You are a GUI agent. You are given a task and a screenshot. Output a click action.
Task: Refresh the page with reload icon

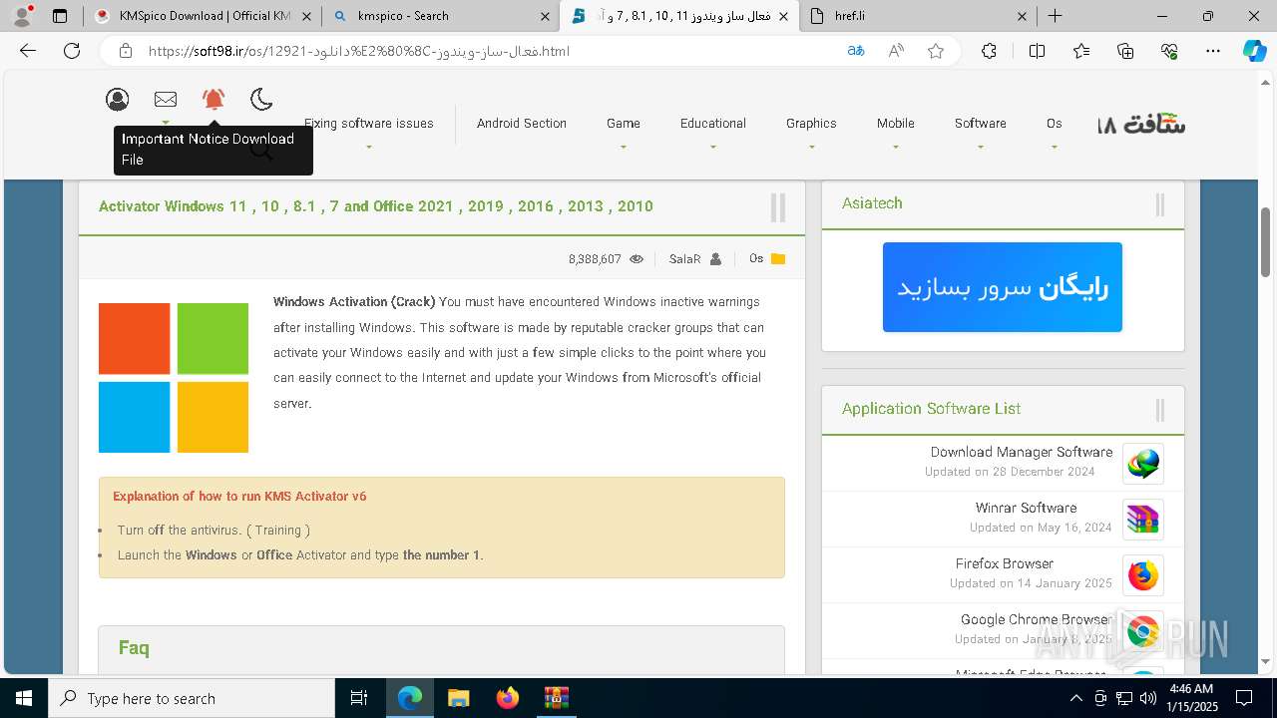pos(72,51)
